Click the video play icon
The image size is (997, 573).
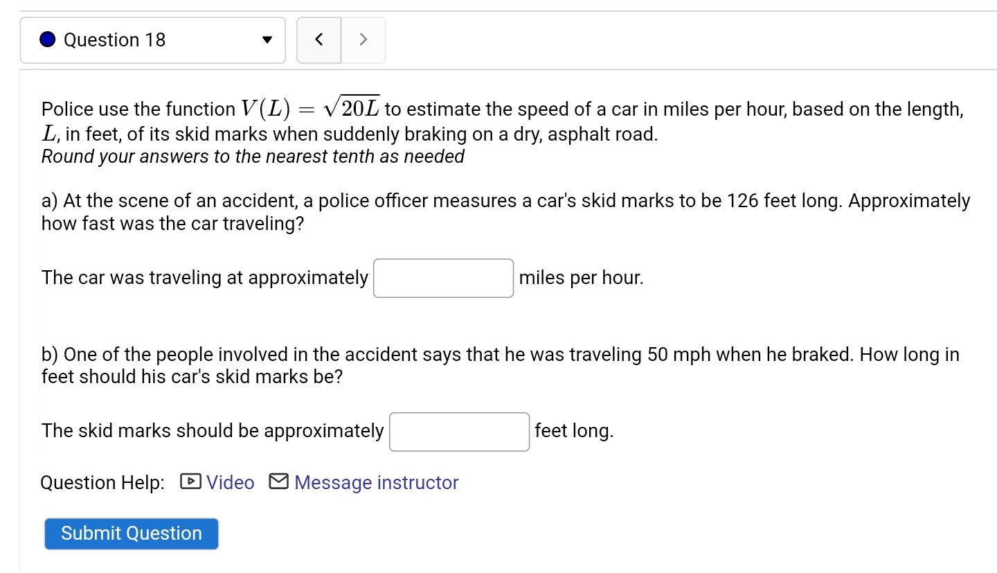pos(190,482)
